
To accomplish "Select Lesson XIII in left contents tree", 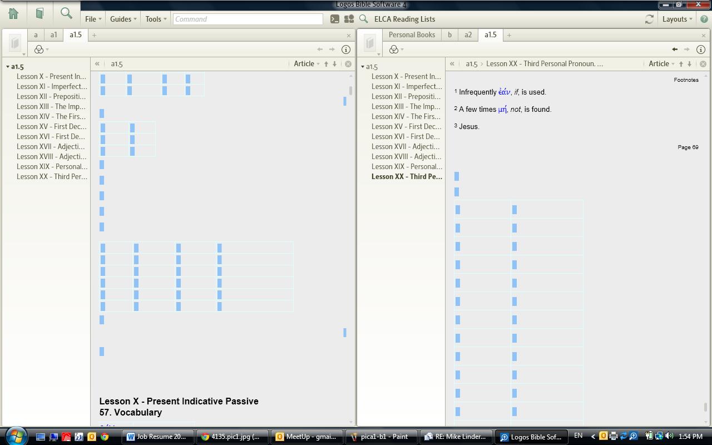I will (51, 107).
